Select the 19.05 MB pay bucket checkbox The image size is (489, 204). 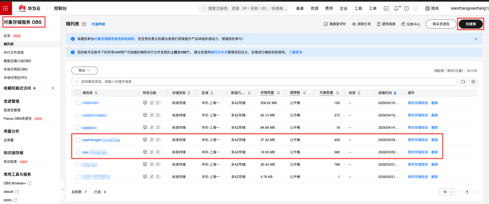pyautogui.click(x=78, y=152)
